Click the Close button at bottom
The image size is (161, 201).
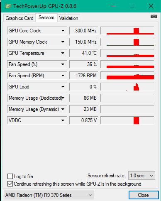[x=144, y=195]
